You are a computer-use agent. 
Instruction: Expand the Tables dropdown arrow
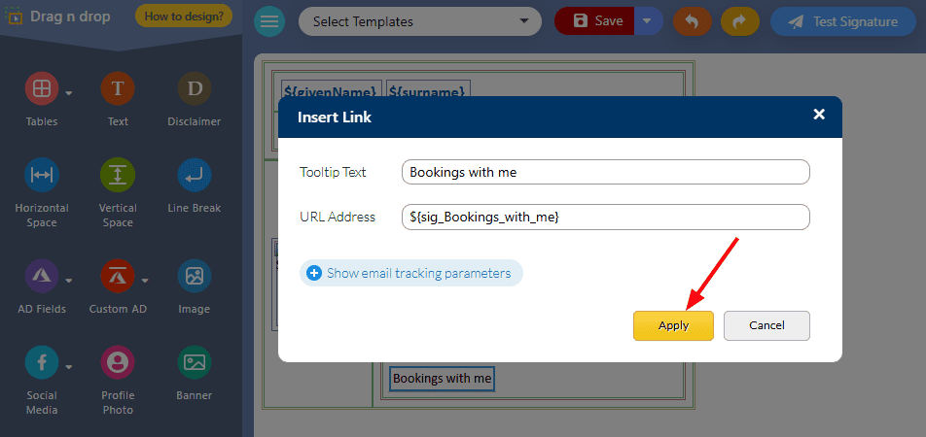pos(69,93)
